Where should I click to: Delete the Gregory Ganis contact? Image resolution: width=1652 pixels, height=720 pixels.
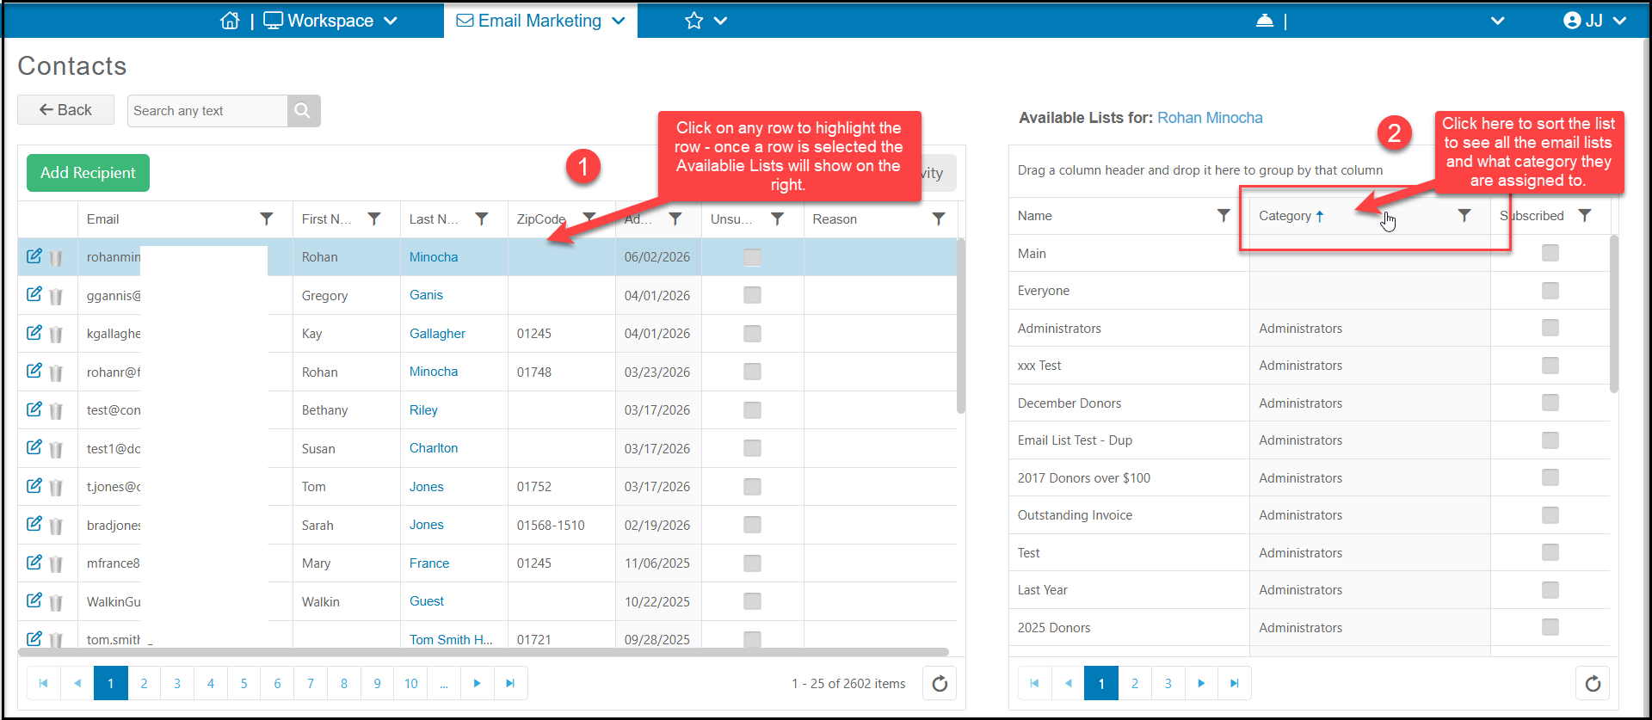coord(56,297)
